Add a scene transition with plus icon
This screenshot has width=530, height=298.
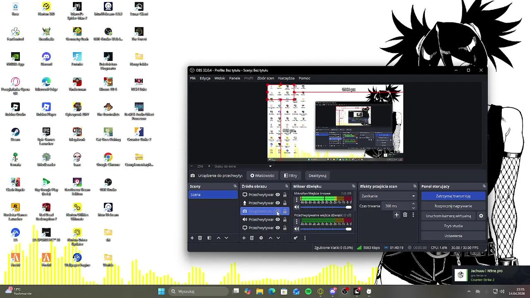tap(397, 215)
